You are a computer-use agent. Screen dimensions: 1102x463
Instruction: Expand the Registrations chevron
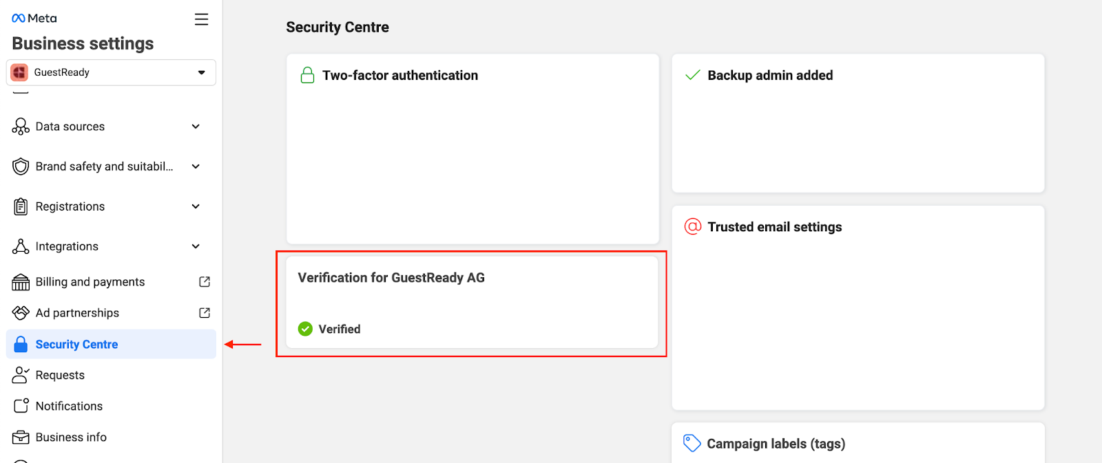(x=196, y=206)
